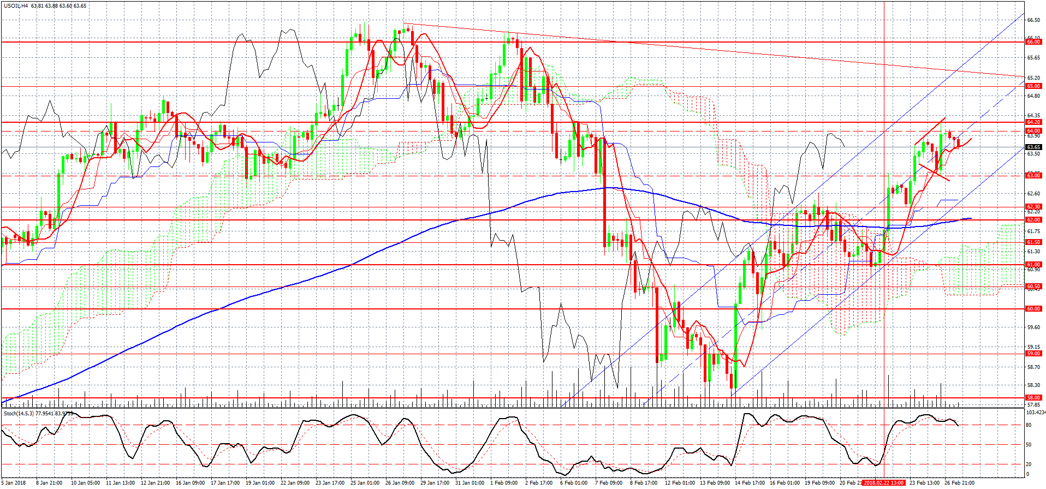Viewport: 1046px width, 489px height.
Task: Click the 62.60 price axis label
Action: [1033, 194]
